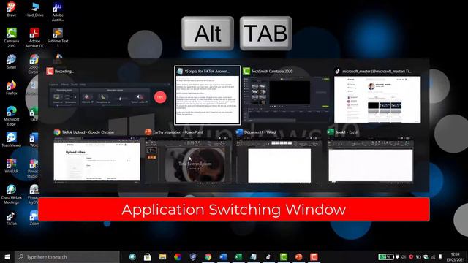Select the Earthy inspiration - PowerPoint thumbnail

pyautogui.click(x=188, y=156)
